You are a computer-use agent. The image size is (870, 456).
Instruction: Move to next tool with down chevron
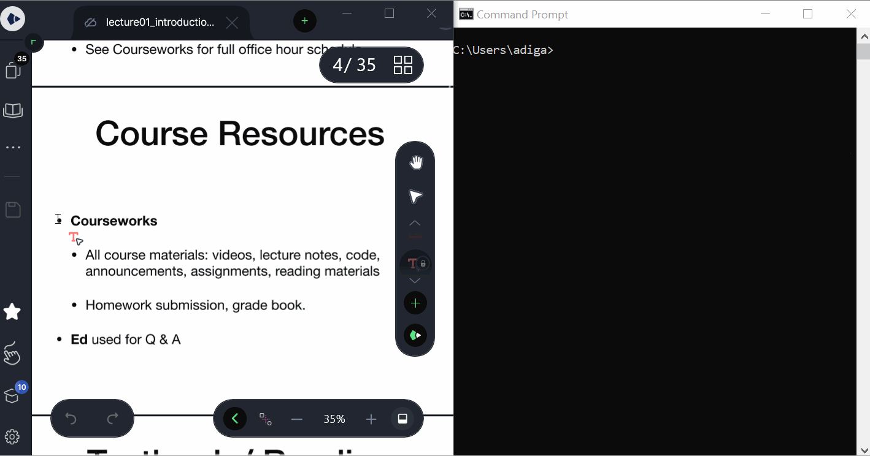click(415, 281)
